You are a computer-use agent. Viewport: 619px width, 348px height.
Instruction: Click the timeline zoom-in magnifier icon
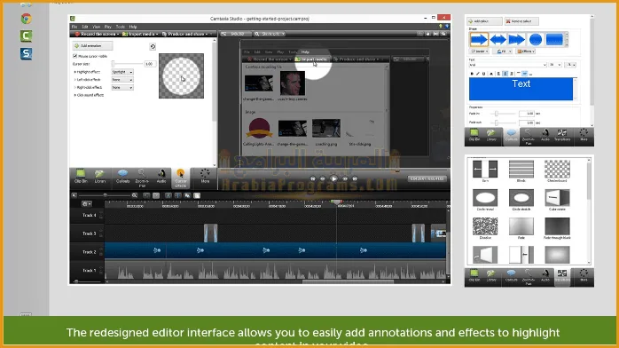135,195
